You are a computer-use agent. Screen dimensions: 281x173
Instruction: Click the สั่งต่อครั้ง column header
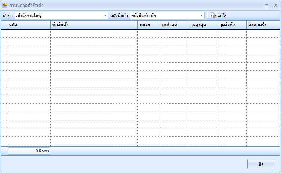(263, 25)
